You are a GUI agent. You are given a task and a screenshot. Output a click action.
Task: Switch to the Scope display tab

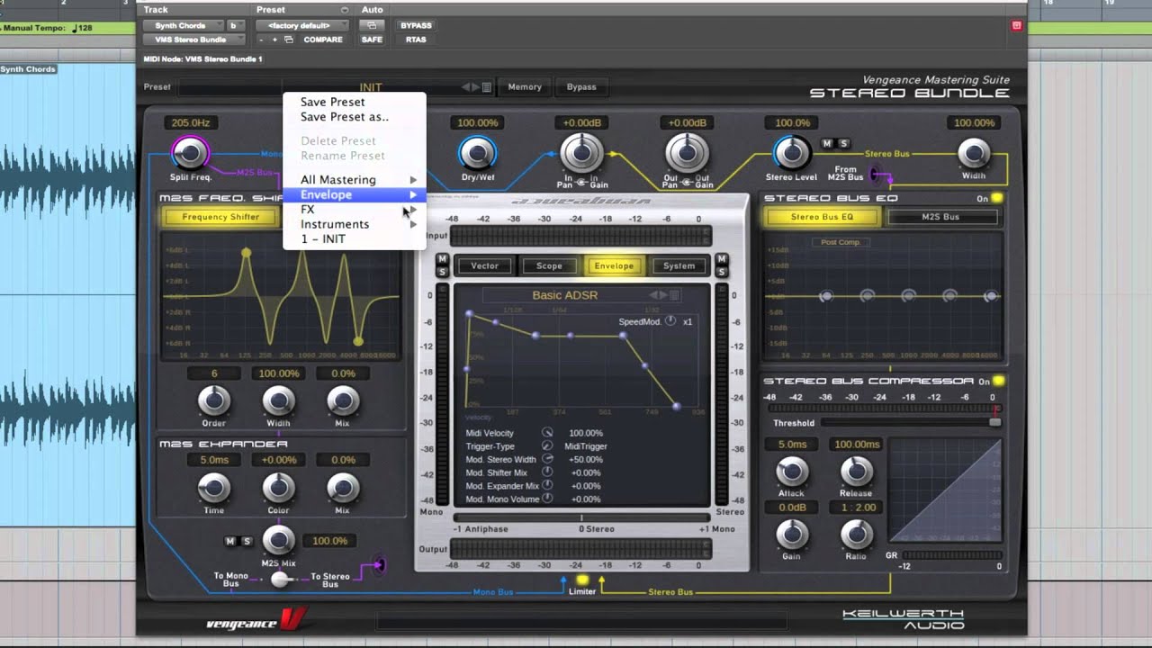pos(549,265)
